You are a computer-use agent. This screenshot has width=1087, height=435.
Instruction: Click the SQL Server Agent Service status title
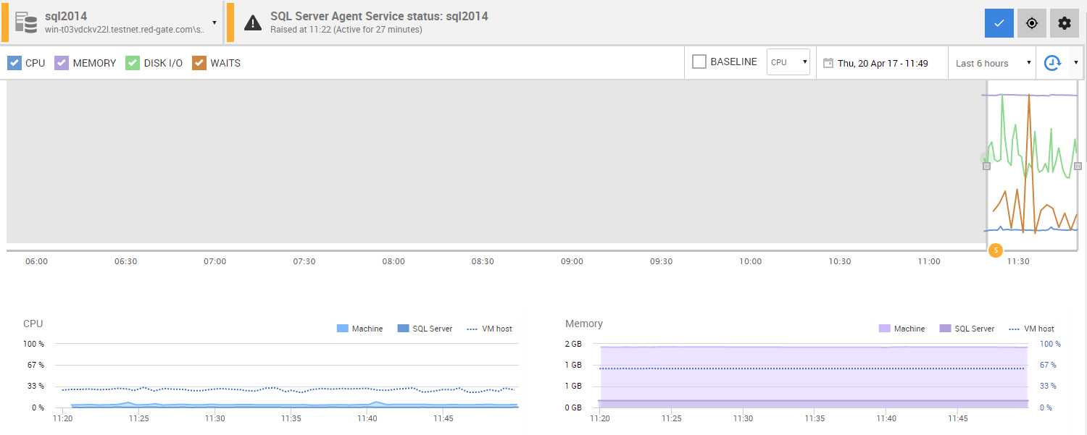379,16
